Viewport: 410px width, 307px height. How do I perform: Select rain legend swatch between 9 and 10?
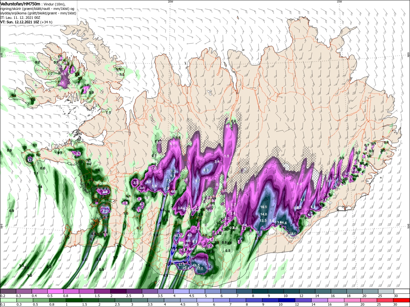271,300
